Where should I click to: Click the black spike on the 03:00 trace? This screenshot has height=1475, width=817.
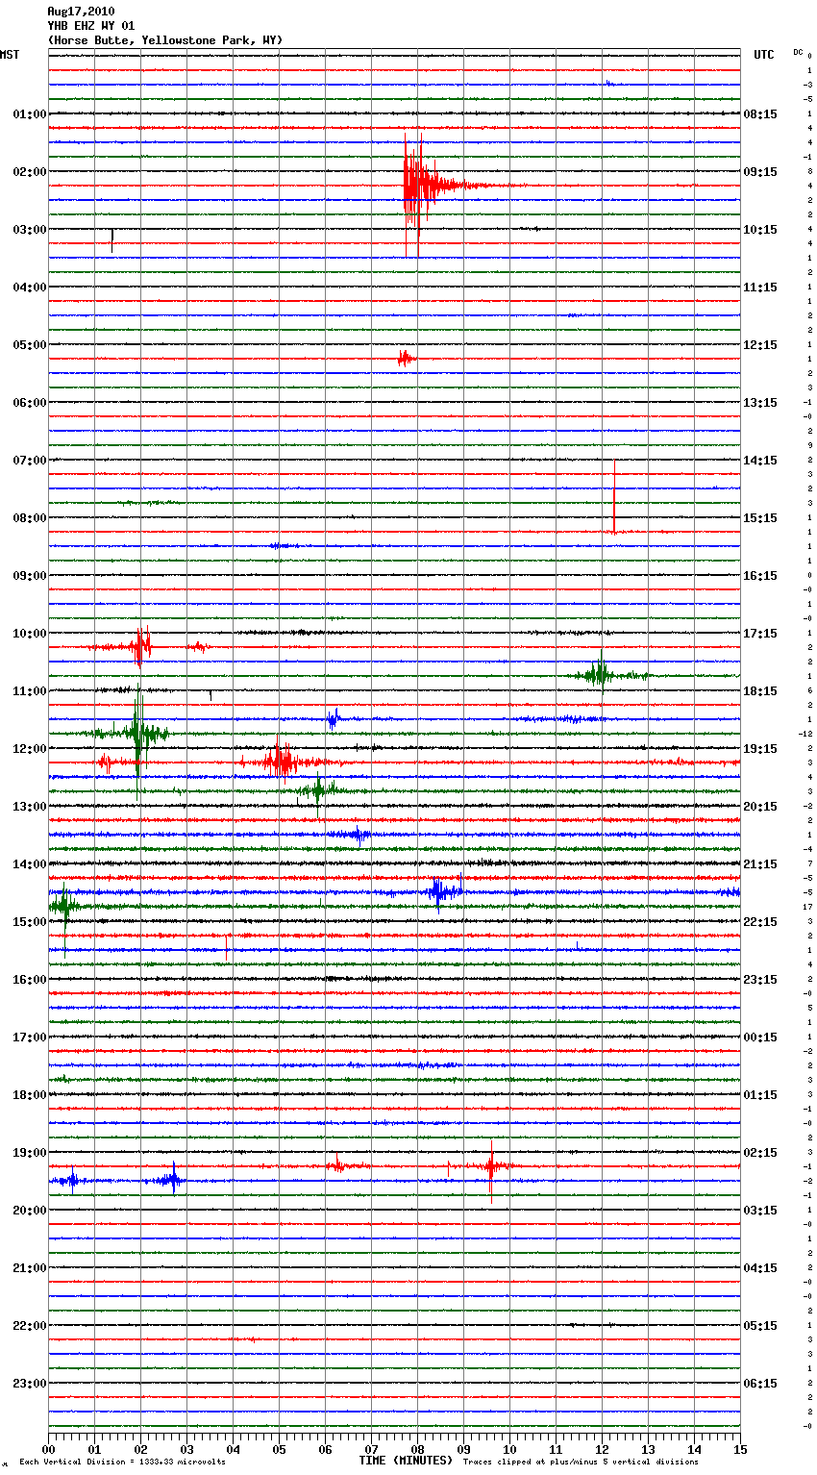112,238
